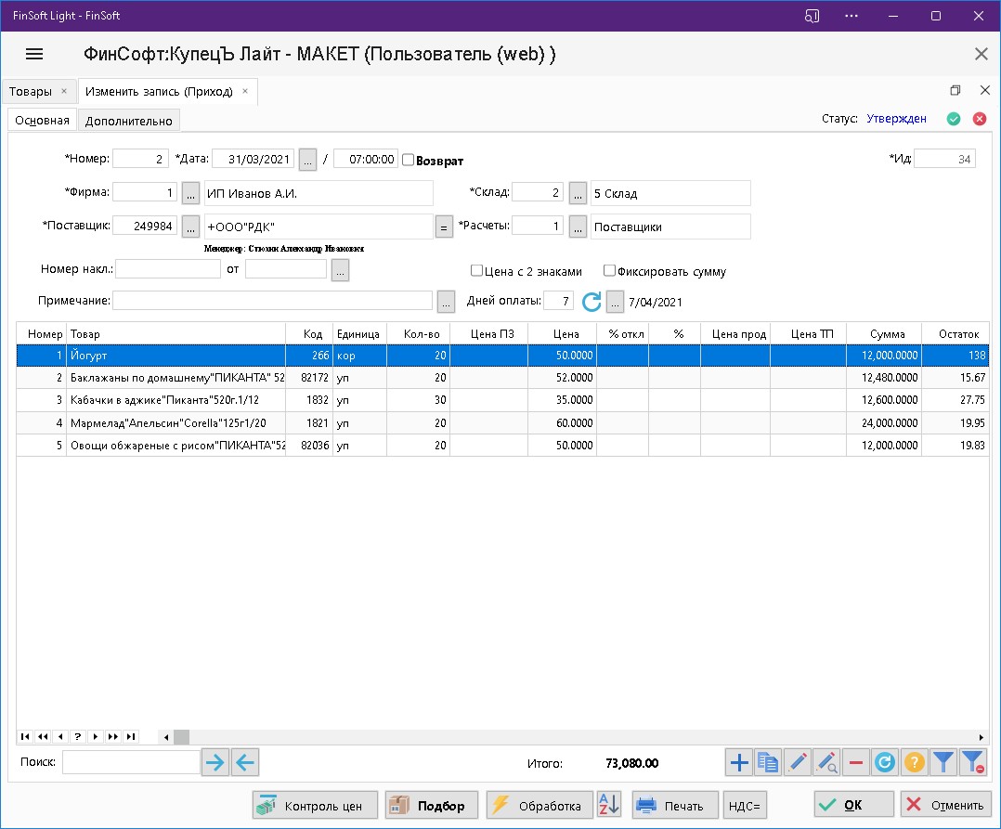The image size is (1001, 829).
Task: Toggle the Возврат checkbox
Action: click(408, 160)
